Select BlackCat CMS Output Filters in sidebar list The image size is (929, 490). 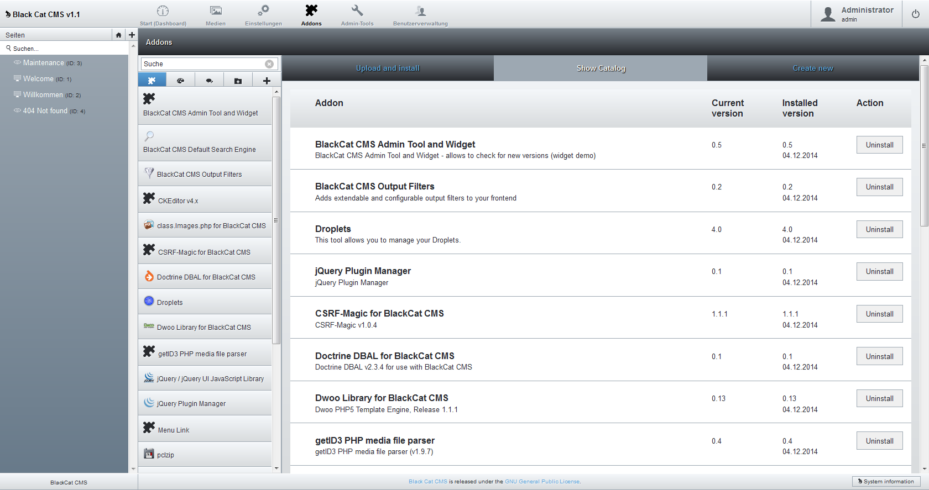pos(205,174)
